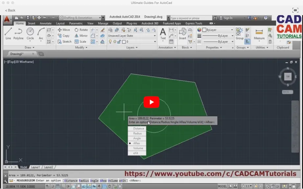
Task: Click the Undo arrow in quick access toolbar
Action: (x=45, y=18)
